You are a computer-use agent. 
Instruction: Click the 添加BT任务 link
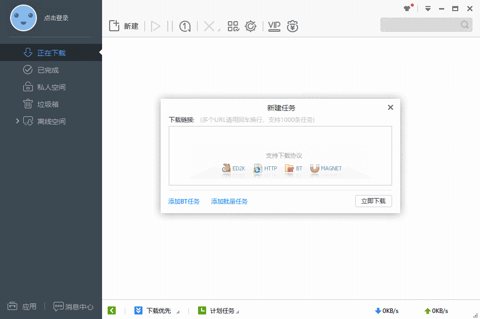pyautogui.click(x=184, y=201)
